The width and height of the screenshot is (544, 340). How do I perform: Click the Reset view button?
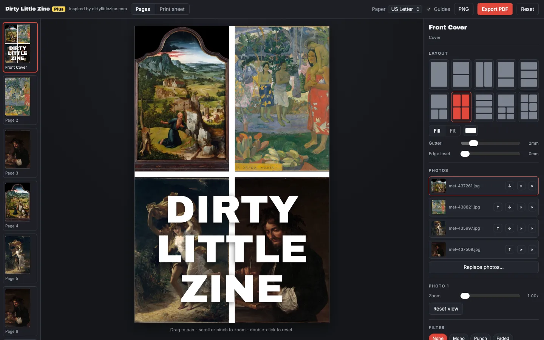click(446, 309)
